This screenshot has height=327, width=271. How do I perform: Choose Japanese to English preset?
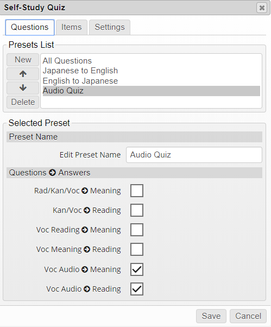click(151, 71)
